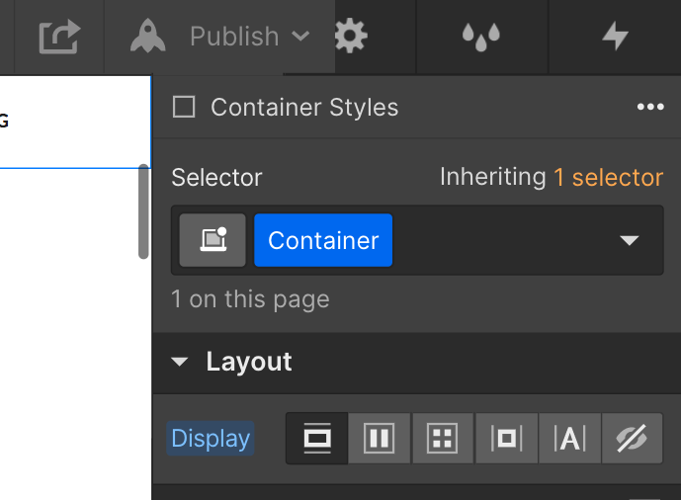This screenshot has height=500, width=681.
Task: Open Container Styles three-dot menu
Action: pyautogui.click(x=649, y=107)
